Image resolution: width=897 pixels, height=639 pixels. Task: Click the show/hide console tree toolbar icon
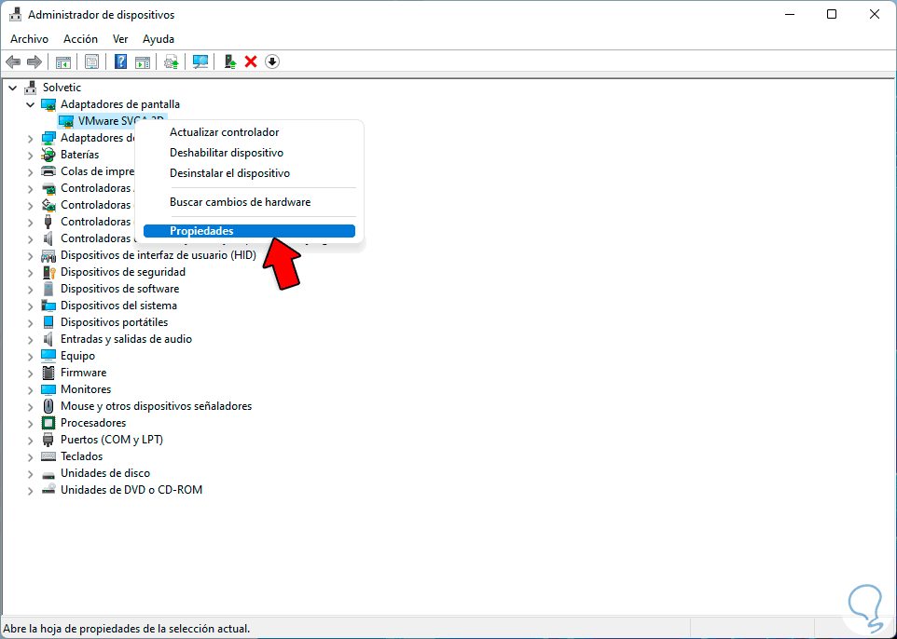pyautogui.click(x=62, y=61)
